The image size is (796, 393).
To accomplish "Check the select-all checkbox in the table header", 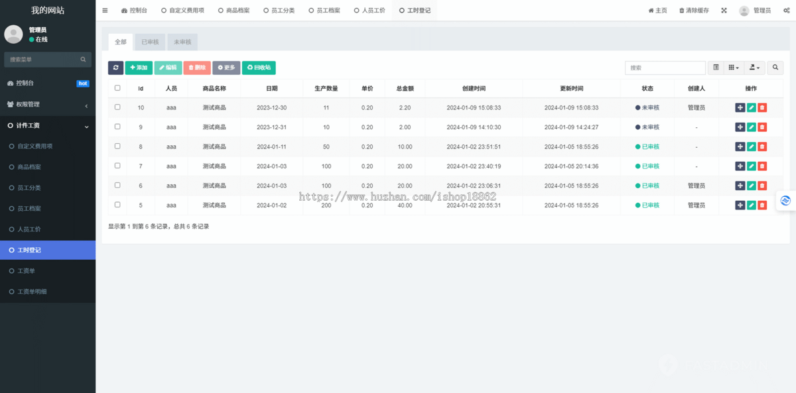I will pos(117,87).
